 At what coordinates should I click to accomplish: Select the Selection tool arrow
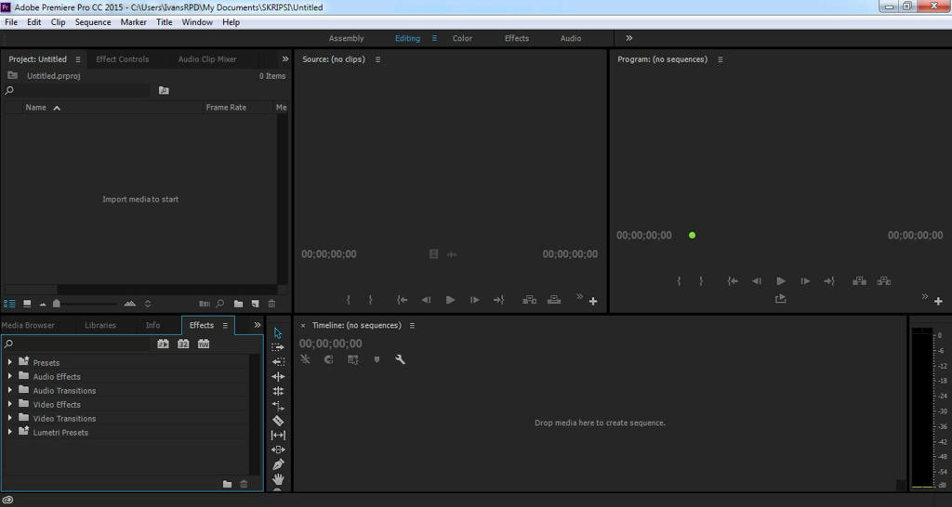[278, 333]
